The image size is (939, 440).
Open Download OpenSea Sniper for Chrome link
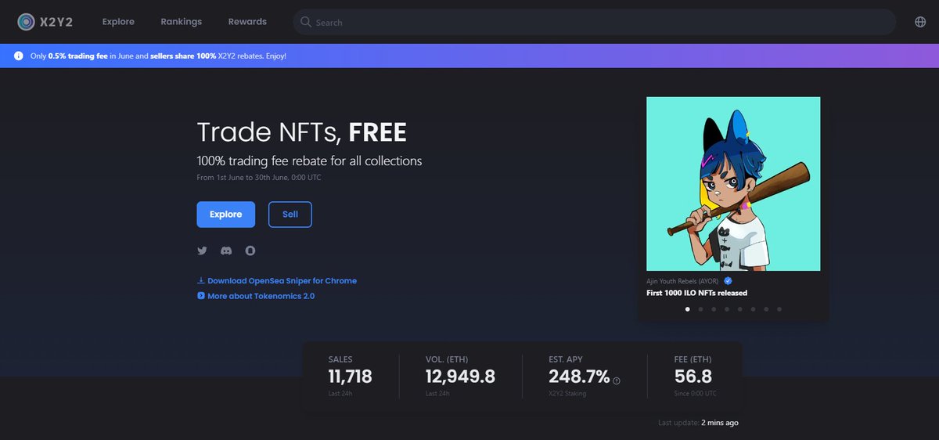[282, 280]
